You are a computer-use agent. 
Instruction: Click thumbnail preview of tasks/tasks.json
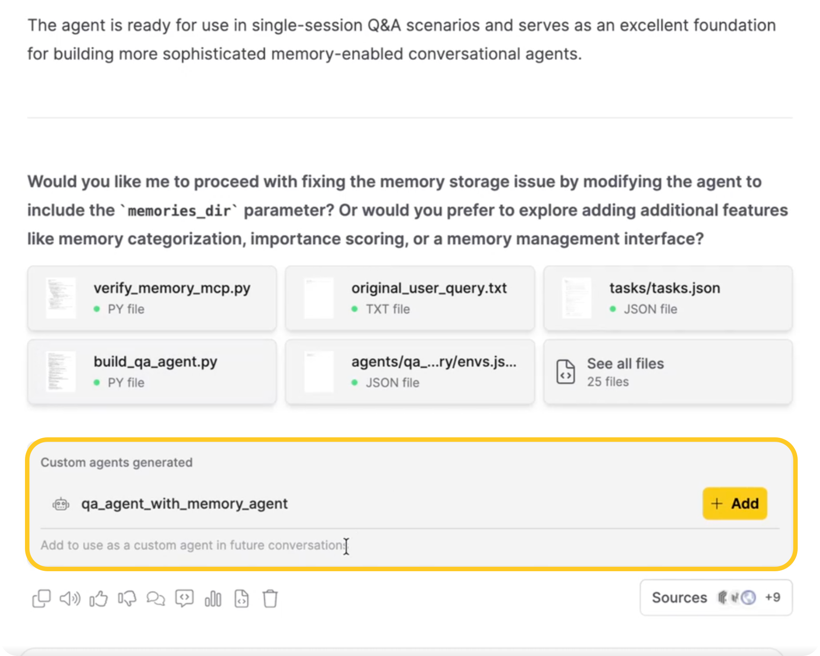click(577, 298)
